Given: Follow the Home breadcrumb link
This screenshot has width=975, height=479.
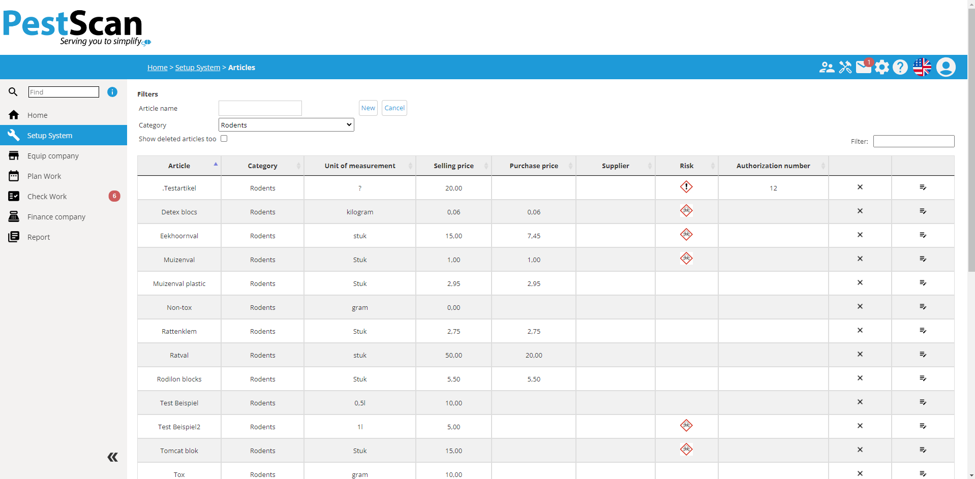Looking at the screenshot, I should coord(158,68).
